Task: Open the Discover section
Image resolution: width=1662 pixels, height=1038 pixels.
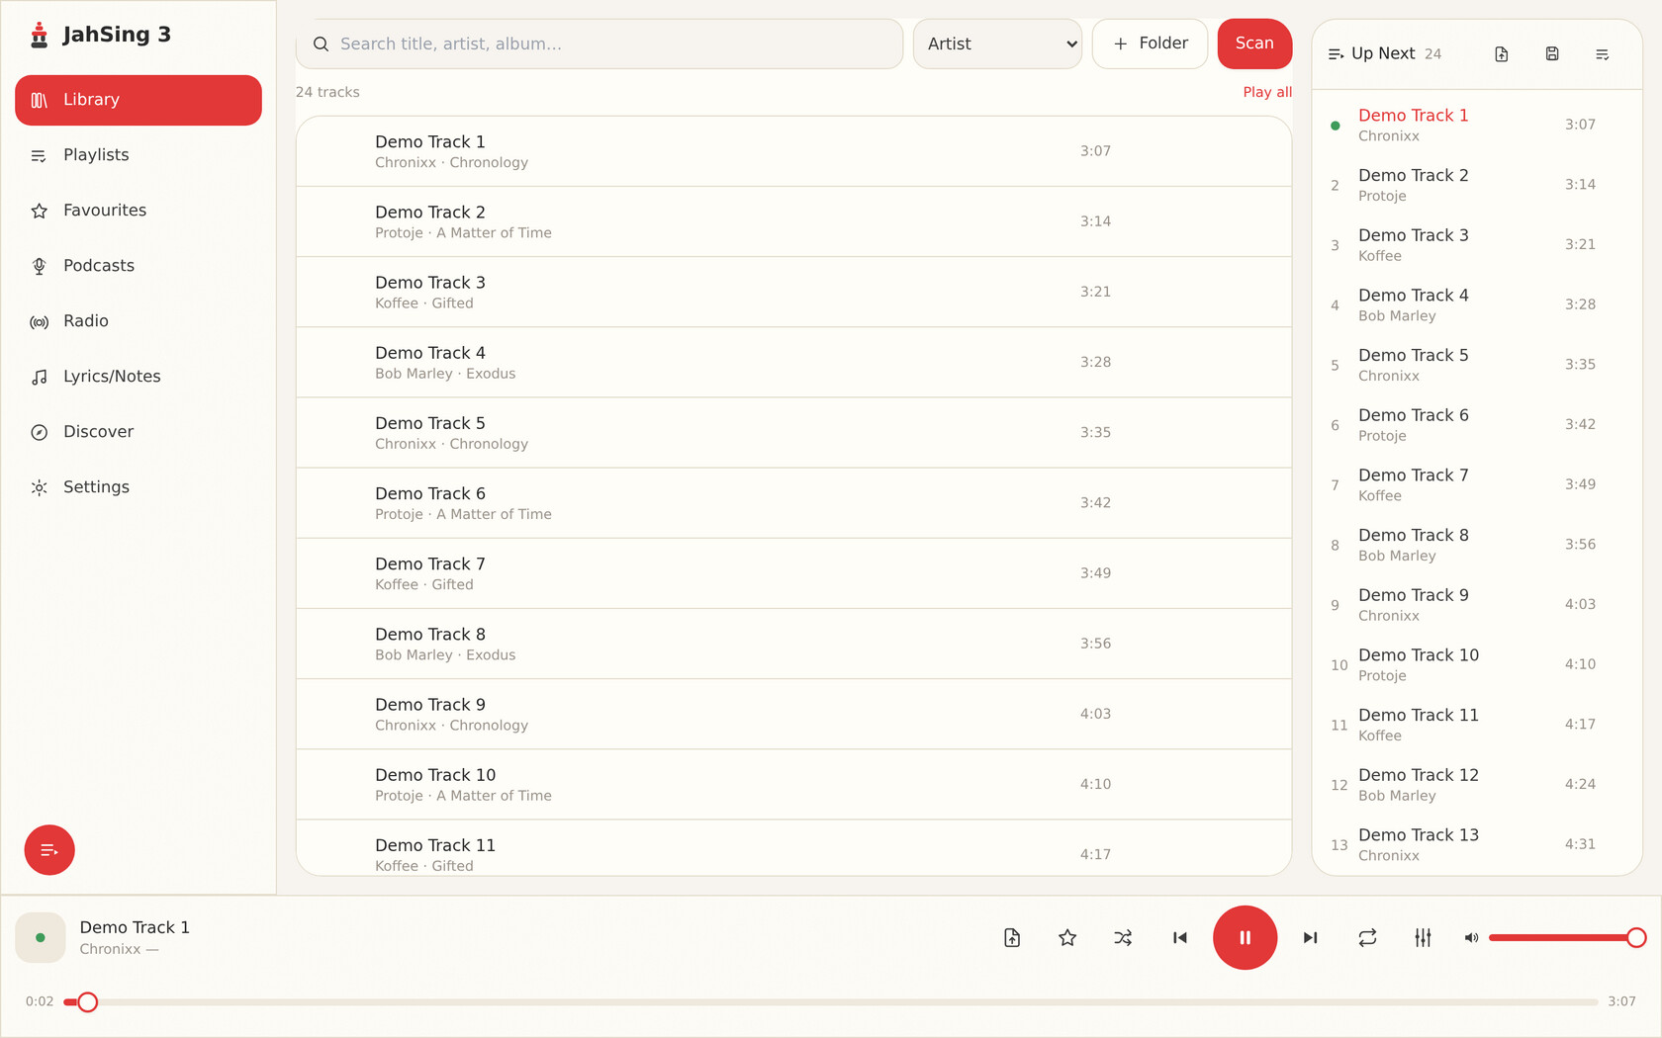Action: point(138,432)
